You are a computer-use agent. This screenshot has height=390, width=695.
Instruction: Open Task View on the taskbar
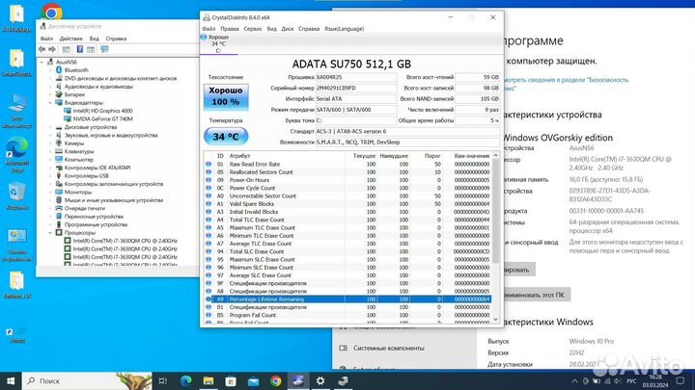tap(163, 380)
